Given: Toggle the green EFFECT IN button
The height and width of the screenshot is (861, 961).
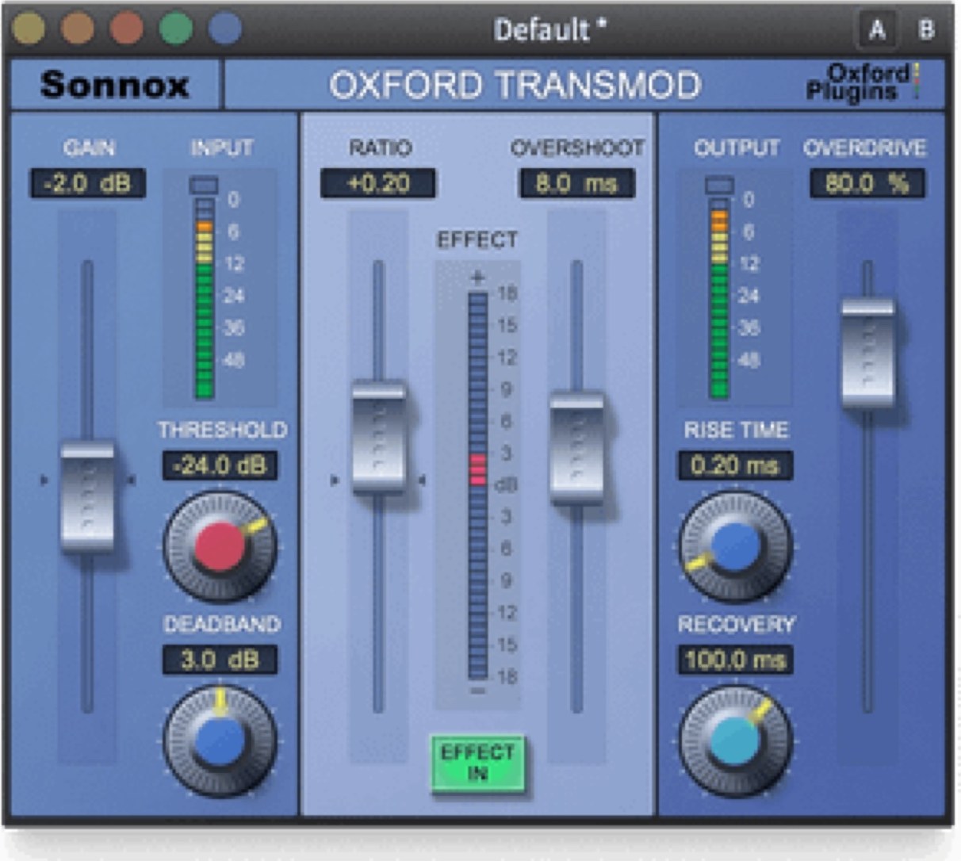Looking at the screenshot, I should click(x=477, y=763).
